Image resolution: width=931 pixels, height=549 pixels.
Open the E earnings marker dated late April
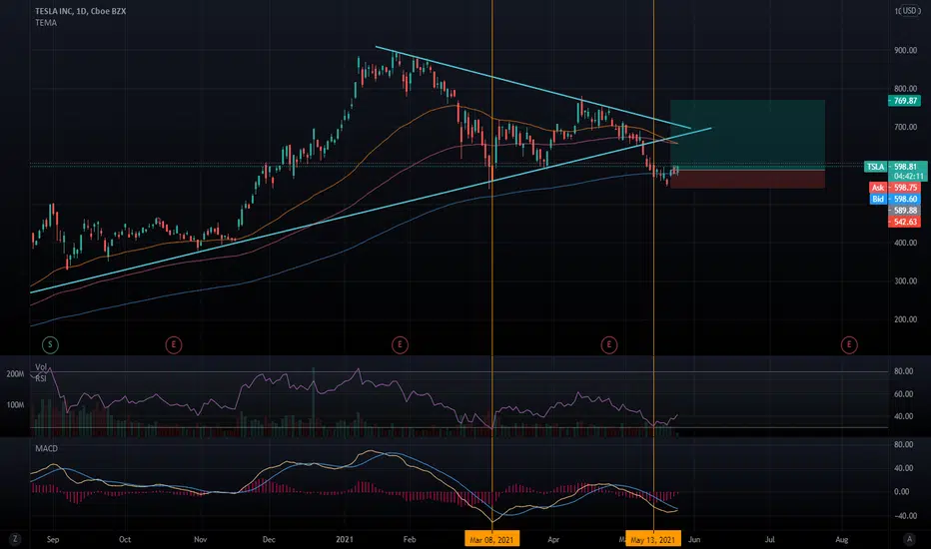(609, 344)
